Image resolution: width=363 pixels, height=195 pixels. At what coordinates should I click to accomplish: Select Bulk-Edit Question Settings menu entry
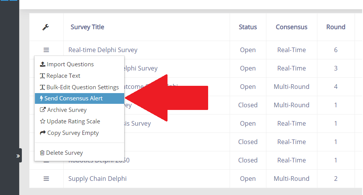point(82,87)
